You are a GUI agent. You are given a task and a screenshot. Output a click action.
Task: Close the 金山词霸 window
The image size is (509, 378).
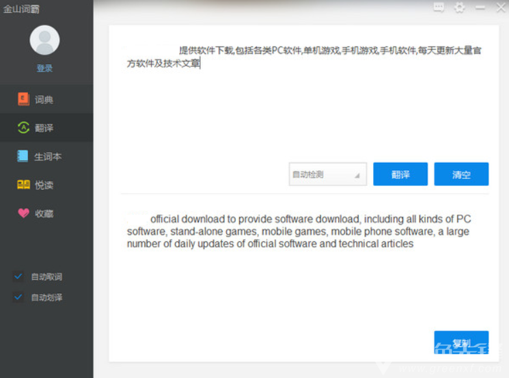pyautogui.click(x=501, y=7)
